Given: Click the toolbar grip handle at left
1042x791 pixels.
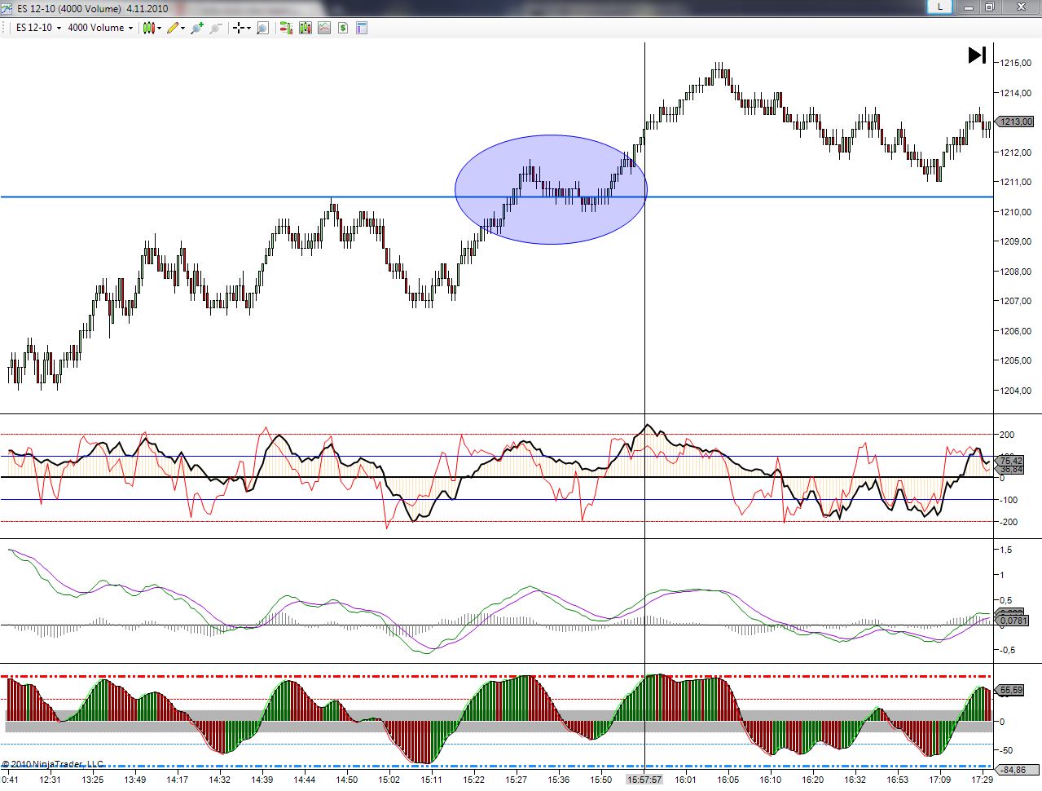Looking at the screenshot, I should (5, 28).
